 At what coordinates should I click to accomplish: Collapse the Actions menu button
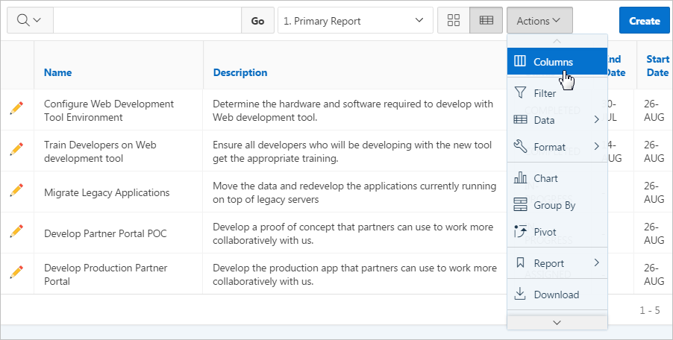click(x=539, y=21)
